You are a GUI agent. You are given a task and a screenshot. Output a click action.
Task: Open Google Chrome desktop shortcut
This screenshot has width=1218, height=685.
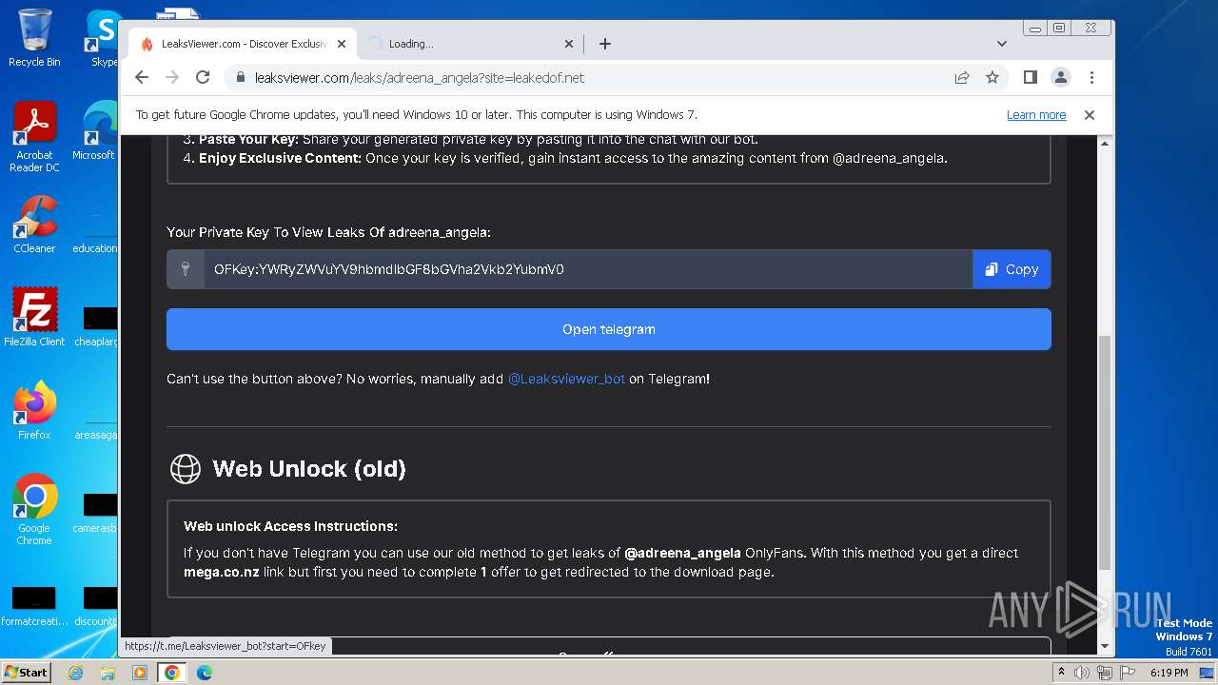[34, 510]
